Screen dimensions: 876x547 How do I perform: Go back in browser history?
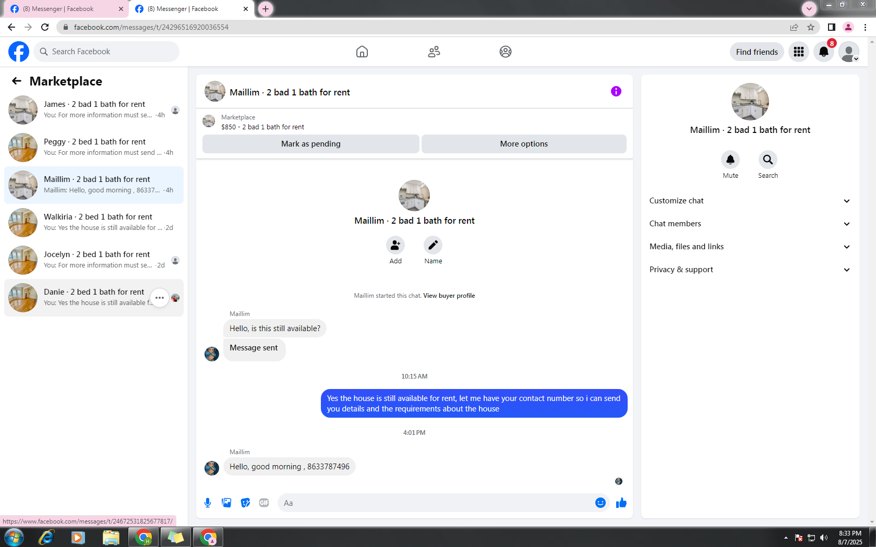click(11, 27)
